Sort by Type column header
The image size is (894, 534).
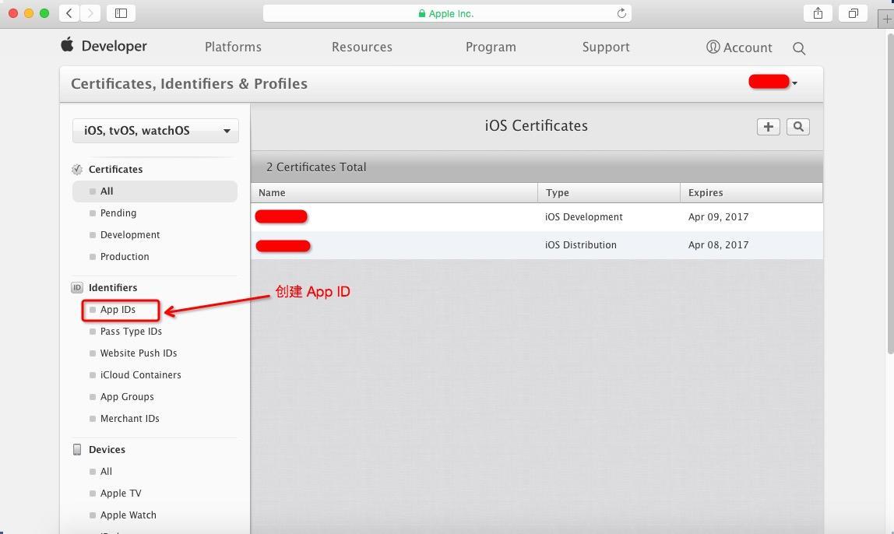609,192
